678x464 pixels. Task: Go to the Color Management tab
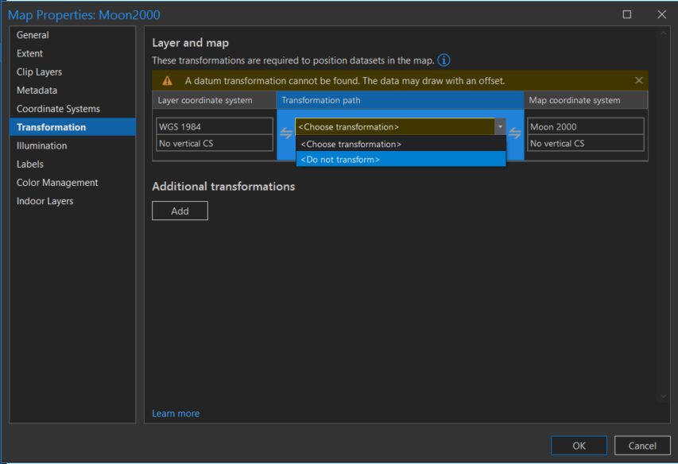pos(57,183)
